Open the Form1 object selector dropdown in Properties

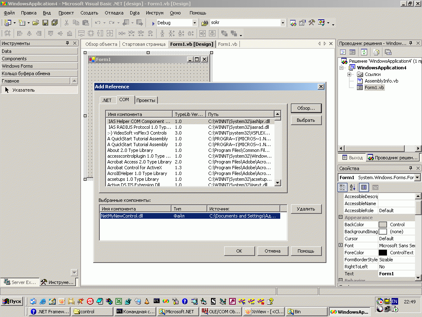tap(417, 177)
